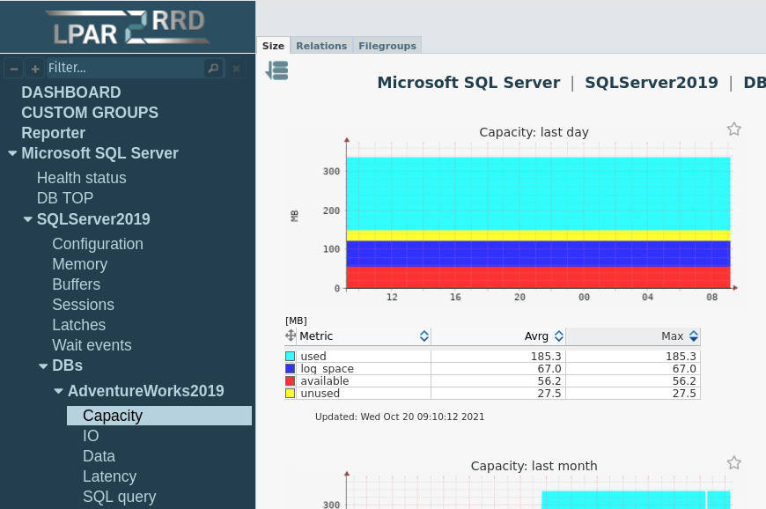The width and height of the screenshot is (766, 509).
Task: Click the expand-all plus icon near the filter
Action: tap(34, 68)
